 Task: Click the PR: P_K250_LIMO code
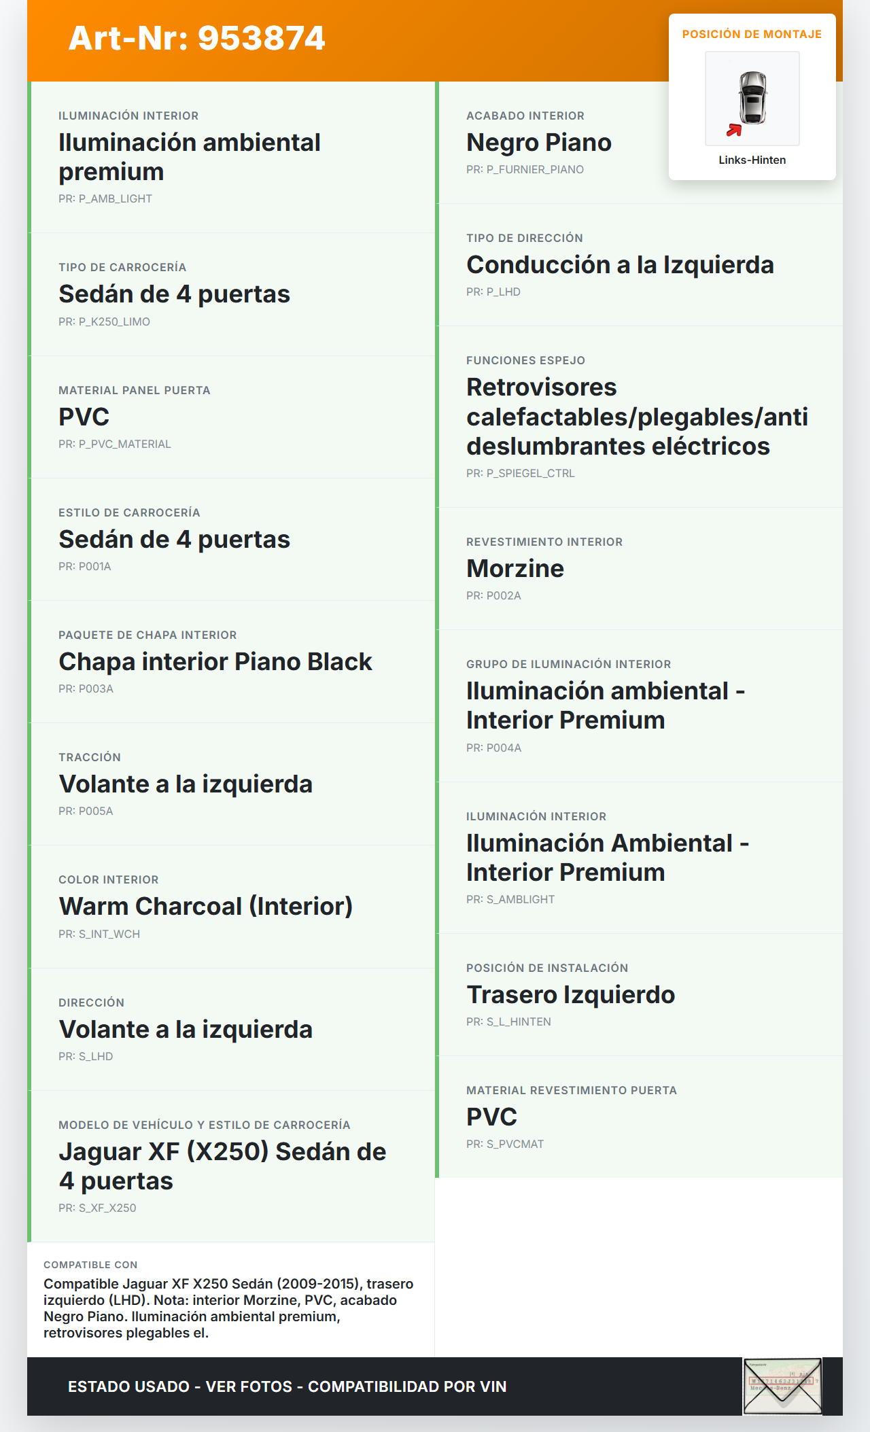tap(104, 322)
